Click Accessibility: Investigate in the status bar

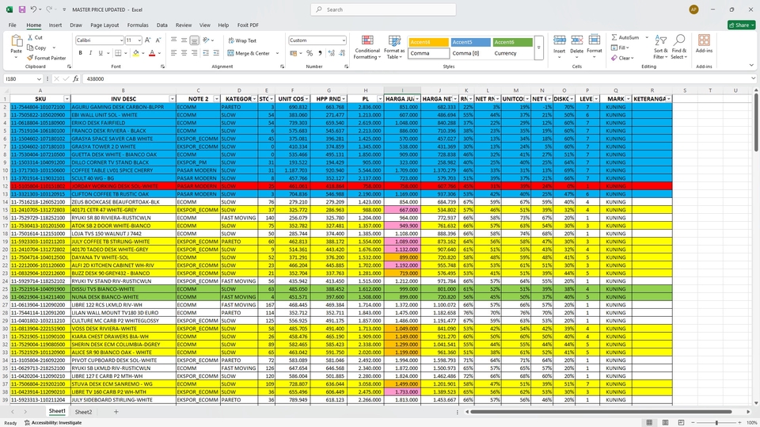tap(53, 422)
